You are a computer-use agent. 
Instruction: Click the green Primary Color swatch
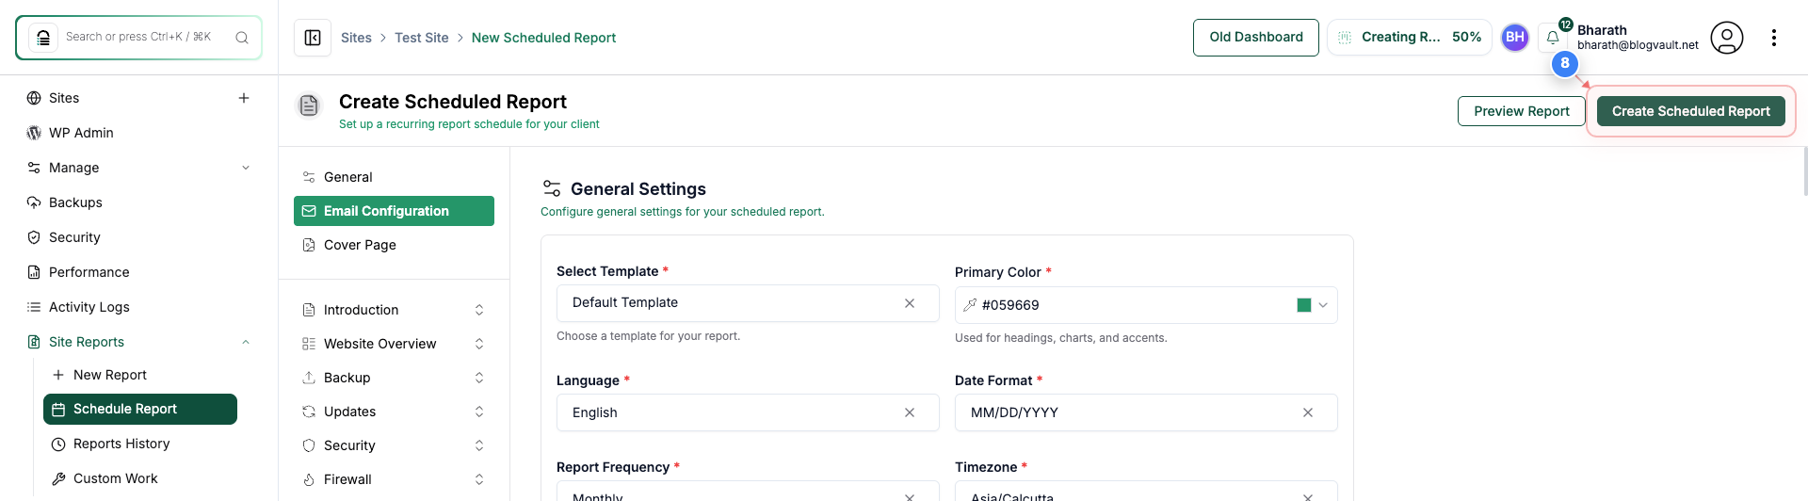(x=1304, y=305)
